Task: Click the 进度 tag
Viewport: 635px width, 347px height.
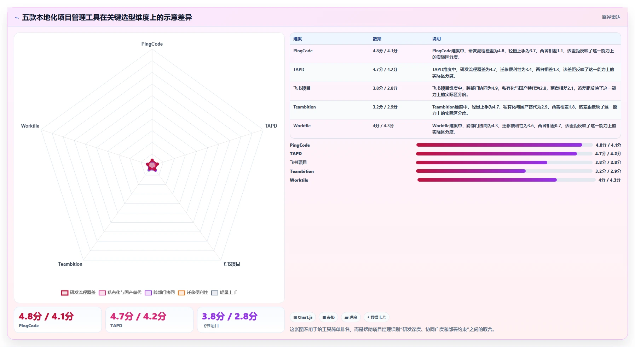Action: (x=351, y=317)
